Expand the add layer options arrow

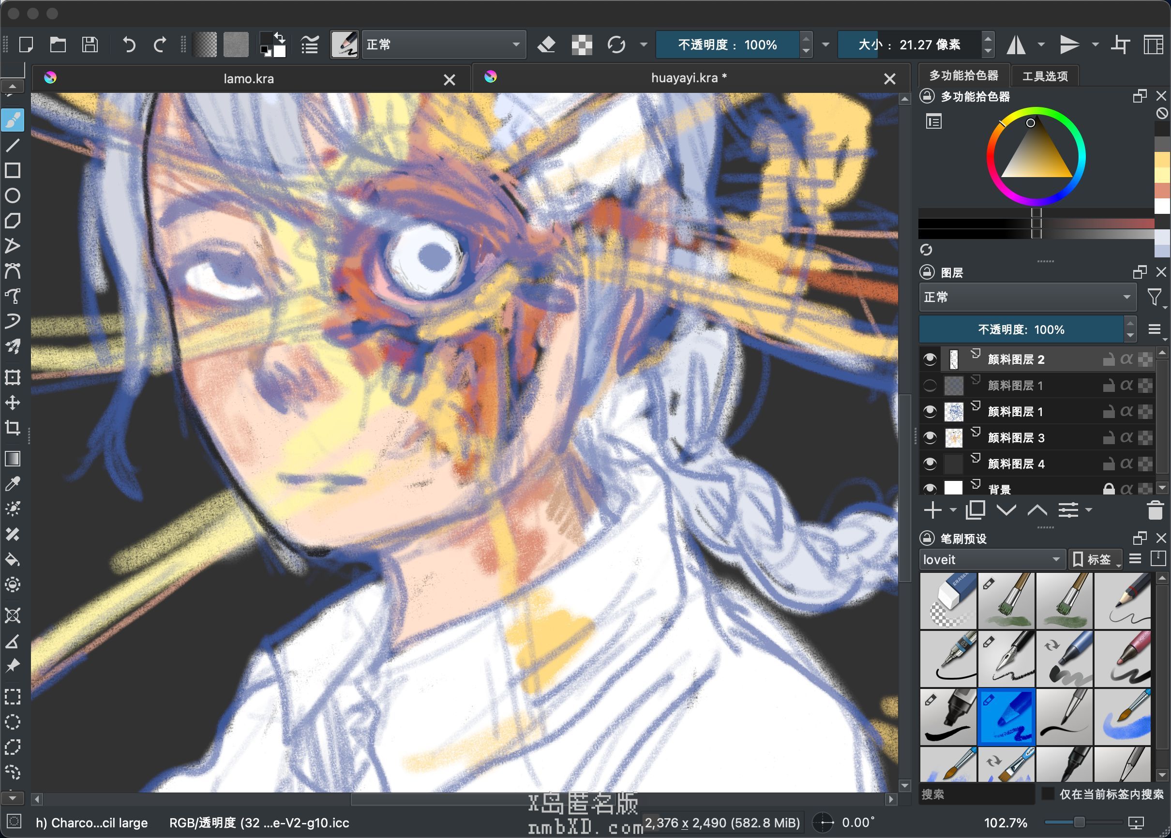coord(953,510)
